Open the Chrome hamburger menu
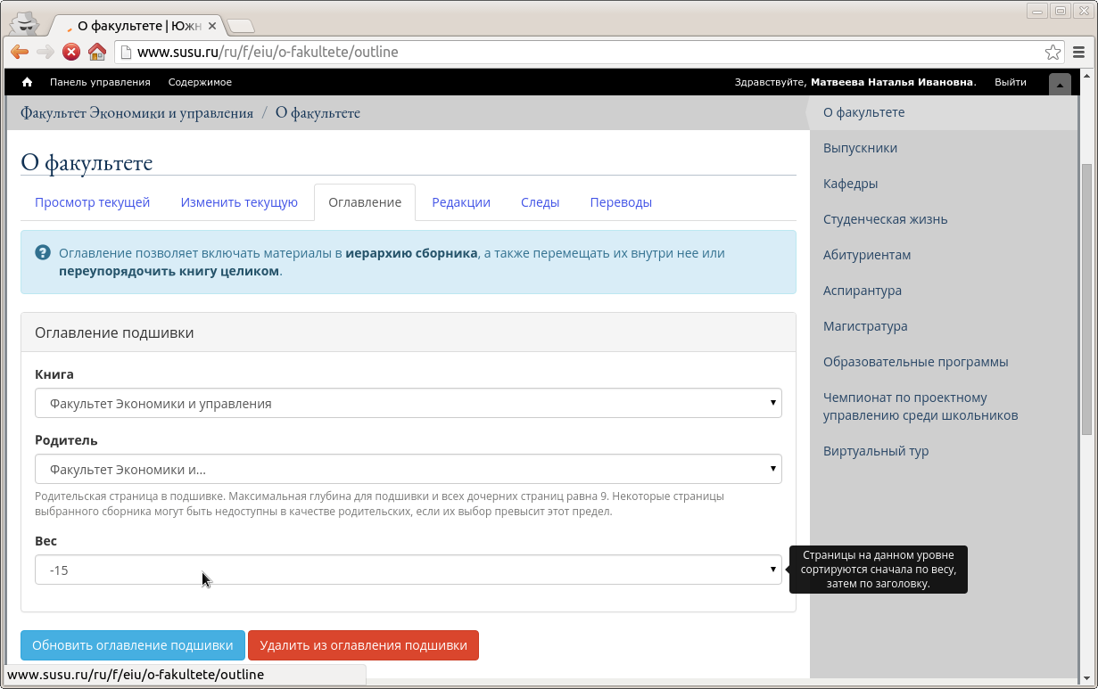 pos(1079,52)
